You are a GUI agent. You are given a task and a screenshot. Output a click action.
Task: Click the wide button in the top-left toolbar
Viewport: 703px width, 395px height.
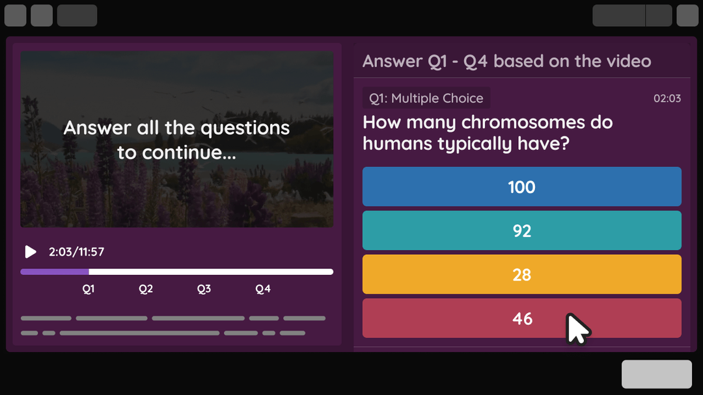77,15
